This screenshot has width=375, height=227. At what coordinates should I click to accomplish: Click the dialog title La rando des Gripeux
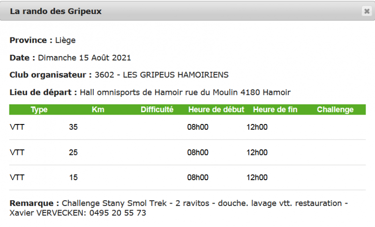click(x=56, y=11)
